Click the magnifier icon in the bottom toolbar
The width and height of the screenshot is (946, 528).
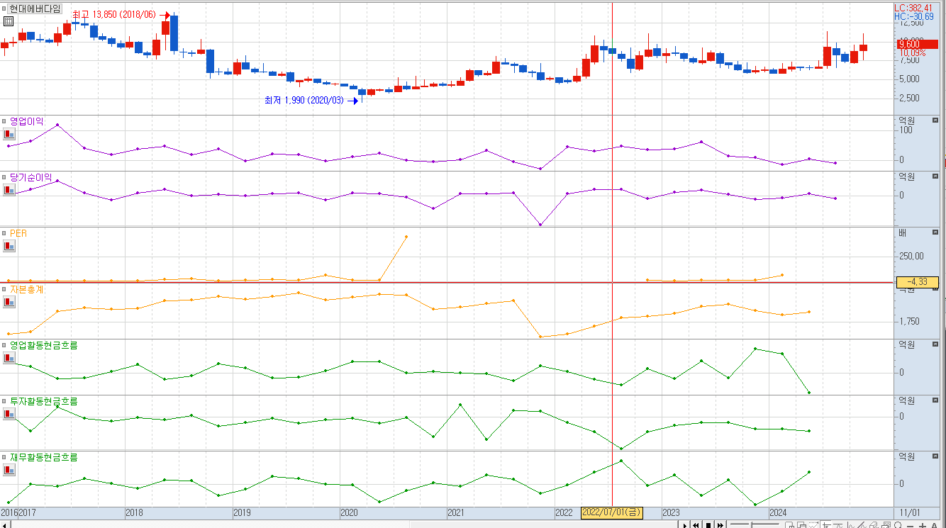[x=898, y=524]
